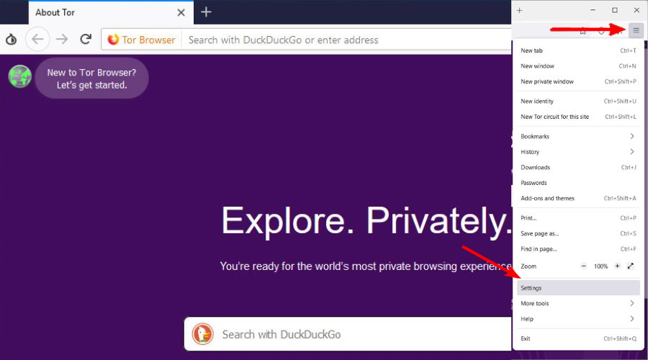This screenshot has width=648, height=360.
Task: Click the Explore. Privately. heading
Action: (x=366, y=221)
